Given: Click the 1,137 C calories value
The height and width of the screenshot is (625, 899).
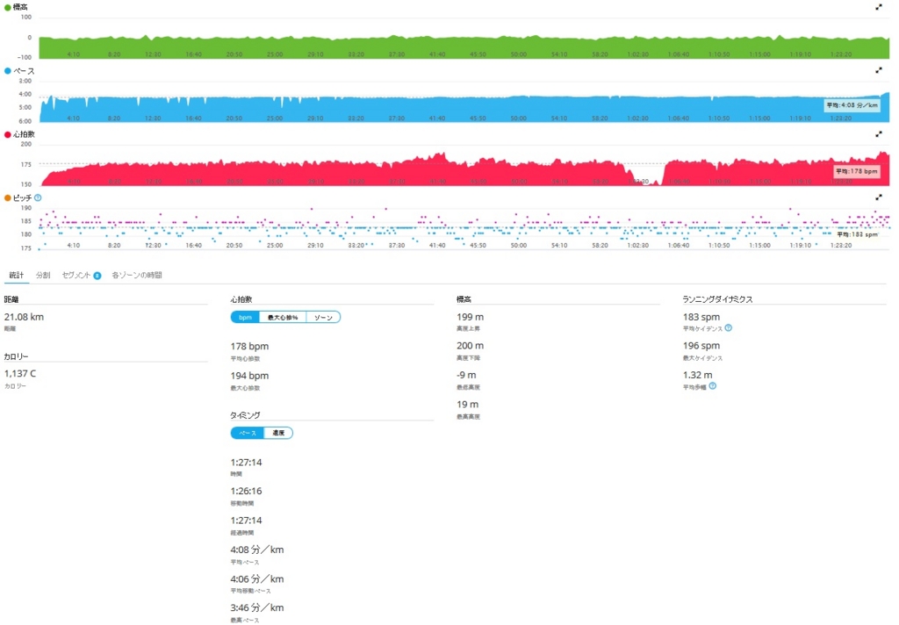Looking at the screenshot, I should (x=20, y=374).
